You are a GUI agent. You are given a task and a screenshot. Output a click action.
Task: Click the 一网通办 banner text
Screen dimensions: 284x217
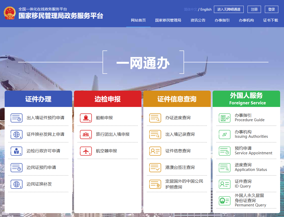[143, 63]
